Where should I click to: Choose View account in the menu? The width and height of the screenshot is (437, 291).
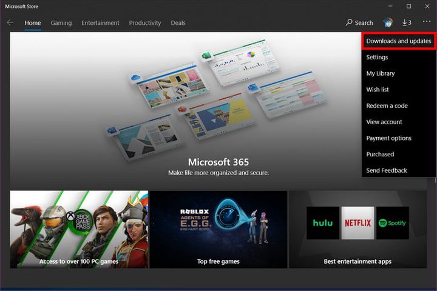pyautogui.click(x=399, y=122)
